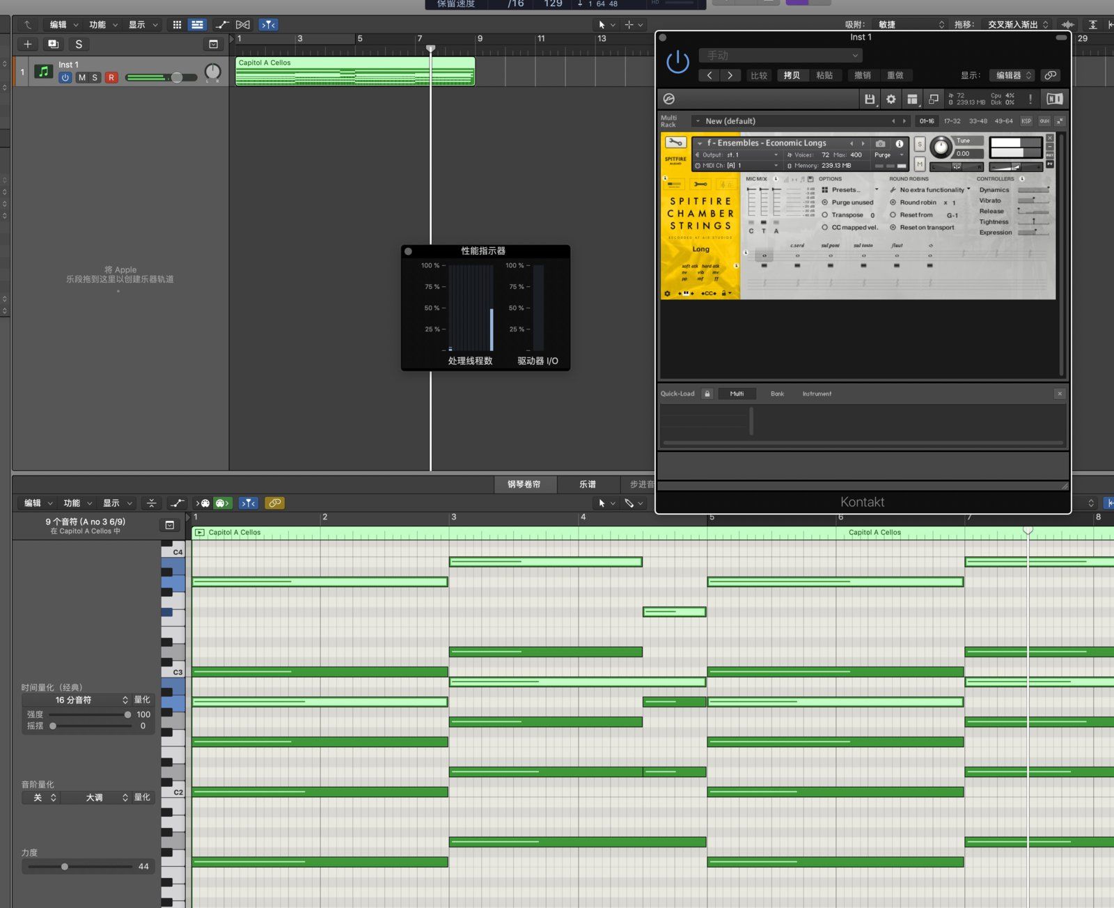Viewport: 1114px width, 908px height.
Task: Click the add track plus icon
Action: tap(28, 44)
